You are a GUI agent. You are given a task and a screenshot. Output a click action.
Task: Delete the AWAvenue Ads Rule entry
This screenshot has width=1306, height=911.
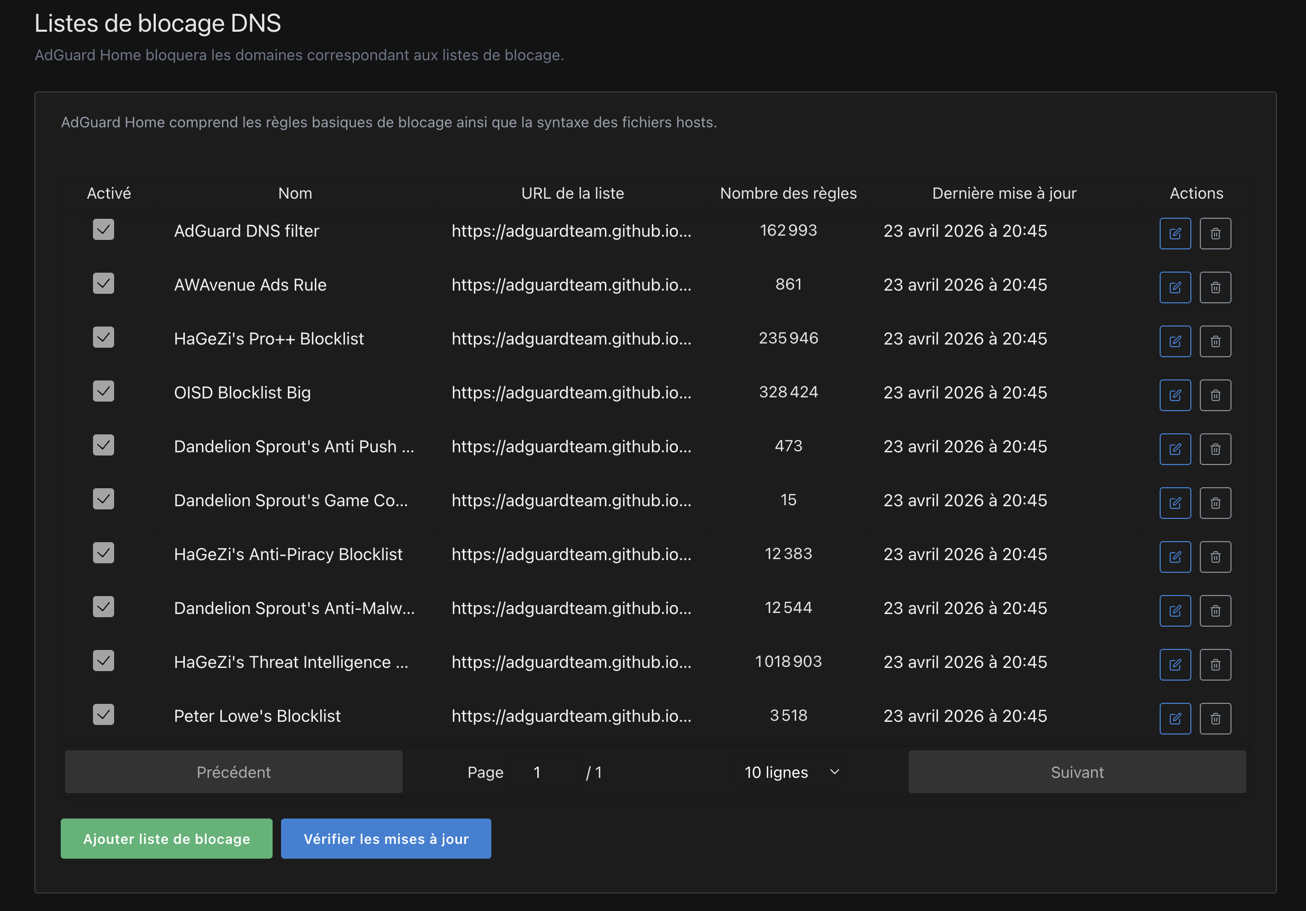pyautogui.click(x=1216, y=287)
